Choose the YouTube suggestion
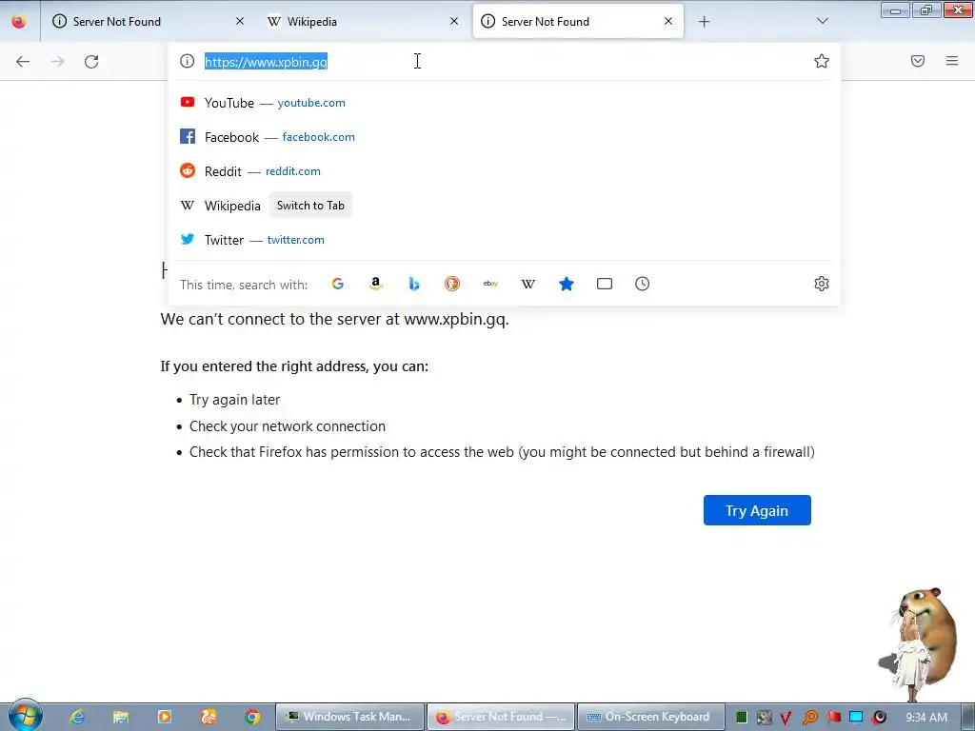 505,103
